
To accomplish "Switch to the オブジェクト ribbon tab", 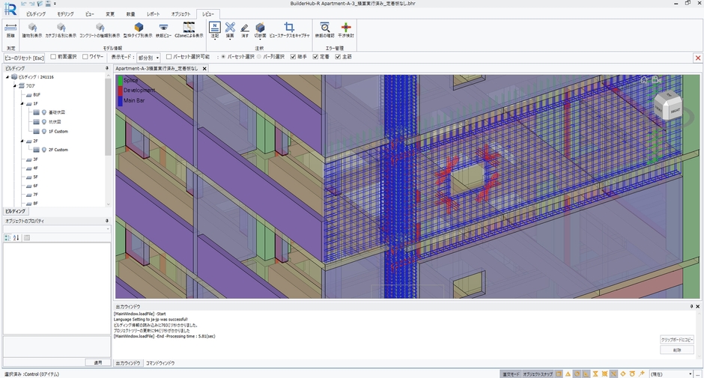I will [x=180, y=14].
